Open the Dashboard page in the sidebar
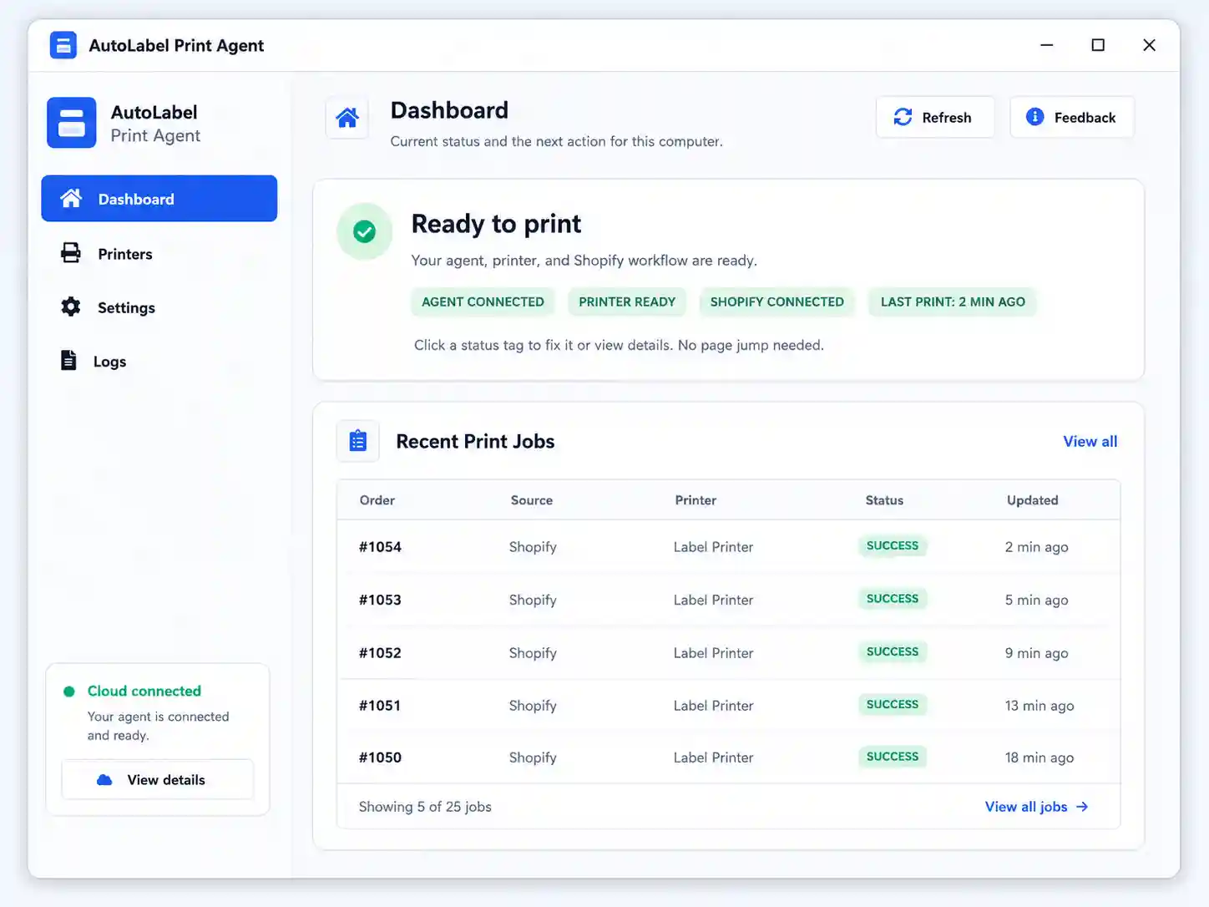 (159, 199)
